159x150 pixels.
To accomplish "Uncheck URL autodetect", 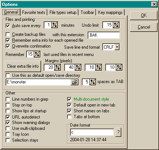I will 8,117.
